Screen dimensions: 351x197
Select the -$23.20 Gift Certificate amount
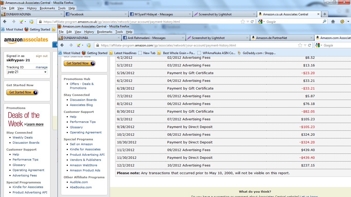coord(308,73)
